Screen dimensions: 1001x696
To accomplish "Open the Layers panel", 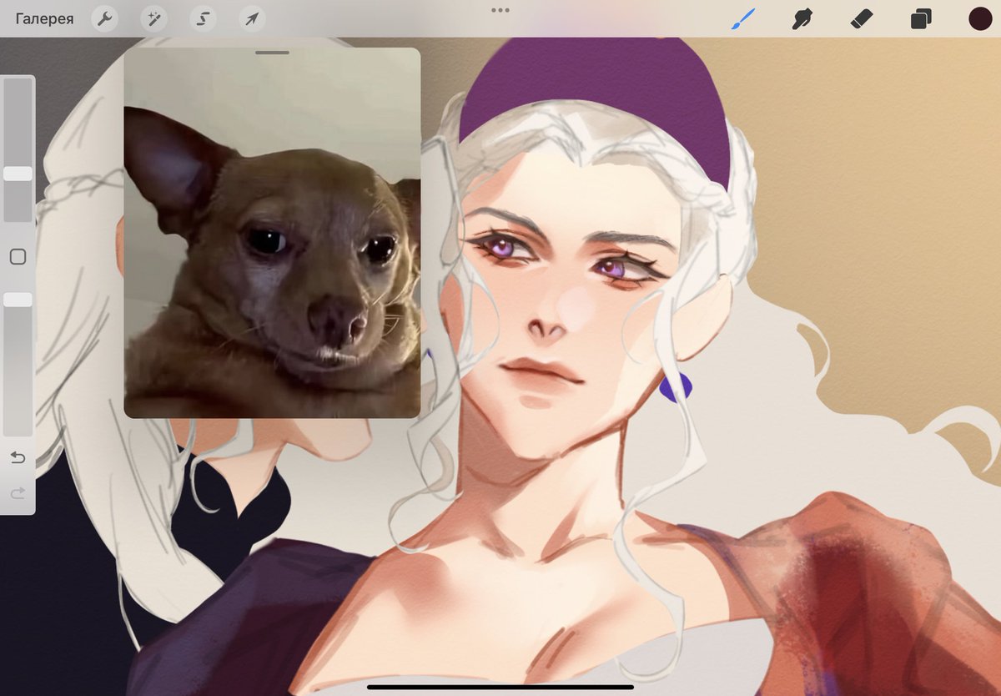I will click(921, 18).
